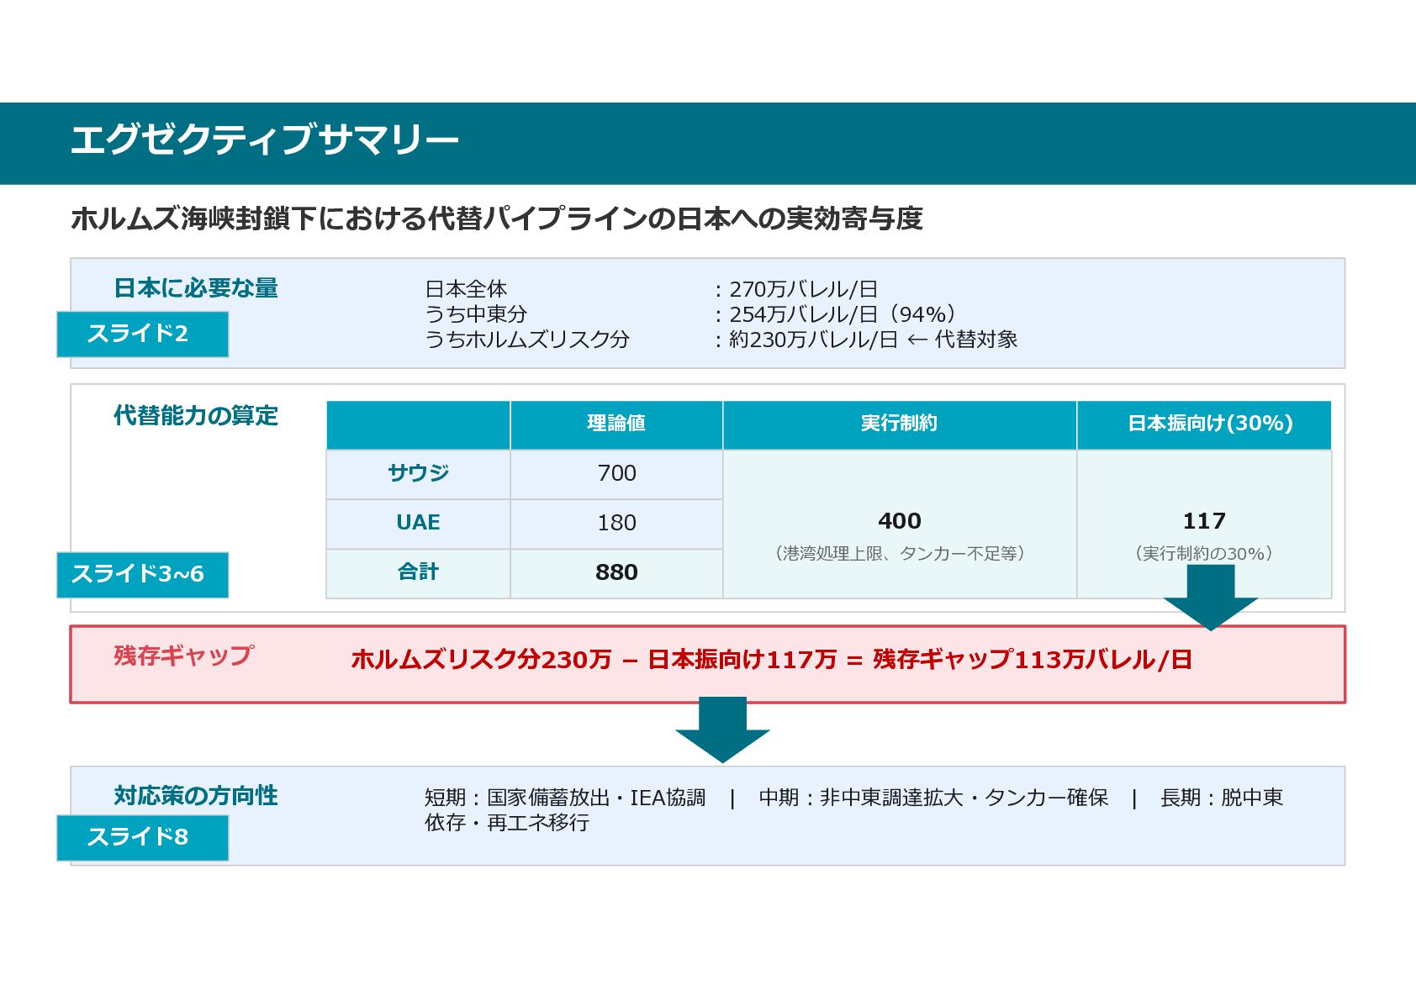Click the 700 table cell
Viewport: 1416px width, 1001px height.
(x=616, y=474)
